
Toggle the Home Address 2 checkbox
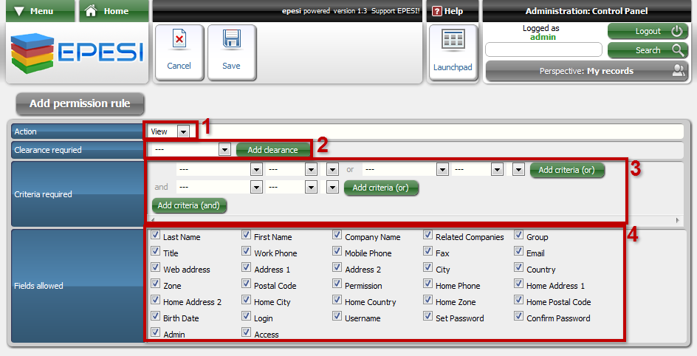coord(155,300)
